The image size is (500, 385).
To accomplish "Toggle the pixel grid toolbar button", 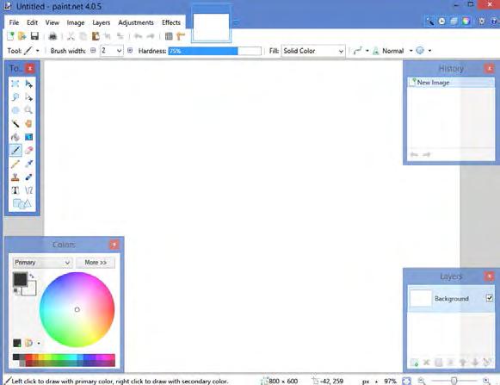I will click(x=169, y=36).
